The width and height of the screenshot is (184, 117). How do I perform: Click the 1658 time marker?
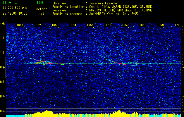pyautogui.click(x=143, y=25)
